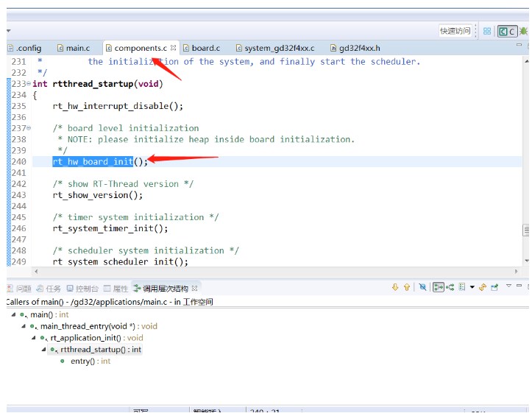The height and width of the screenshot is (416, 532).
Task: Collapse the rt_application_init() node
Action: tap(34, 338)
